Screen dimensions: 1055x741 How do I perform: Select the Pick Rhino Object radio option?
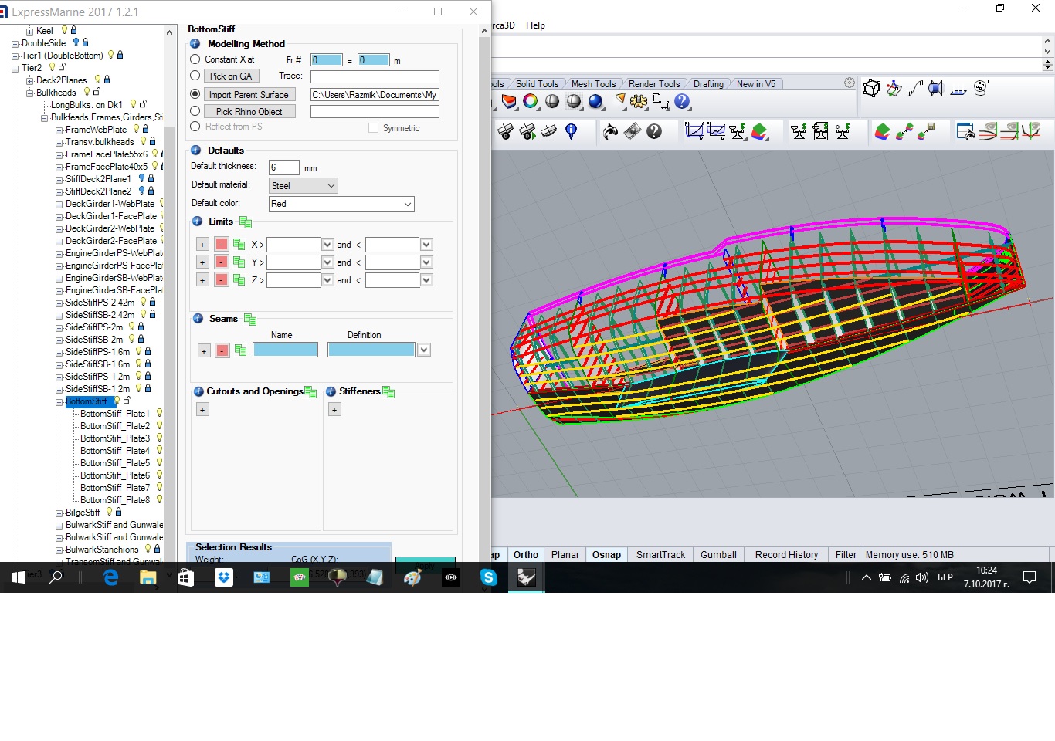click(x=195, y=111)
